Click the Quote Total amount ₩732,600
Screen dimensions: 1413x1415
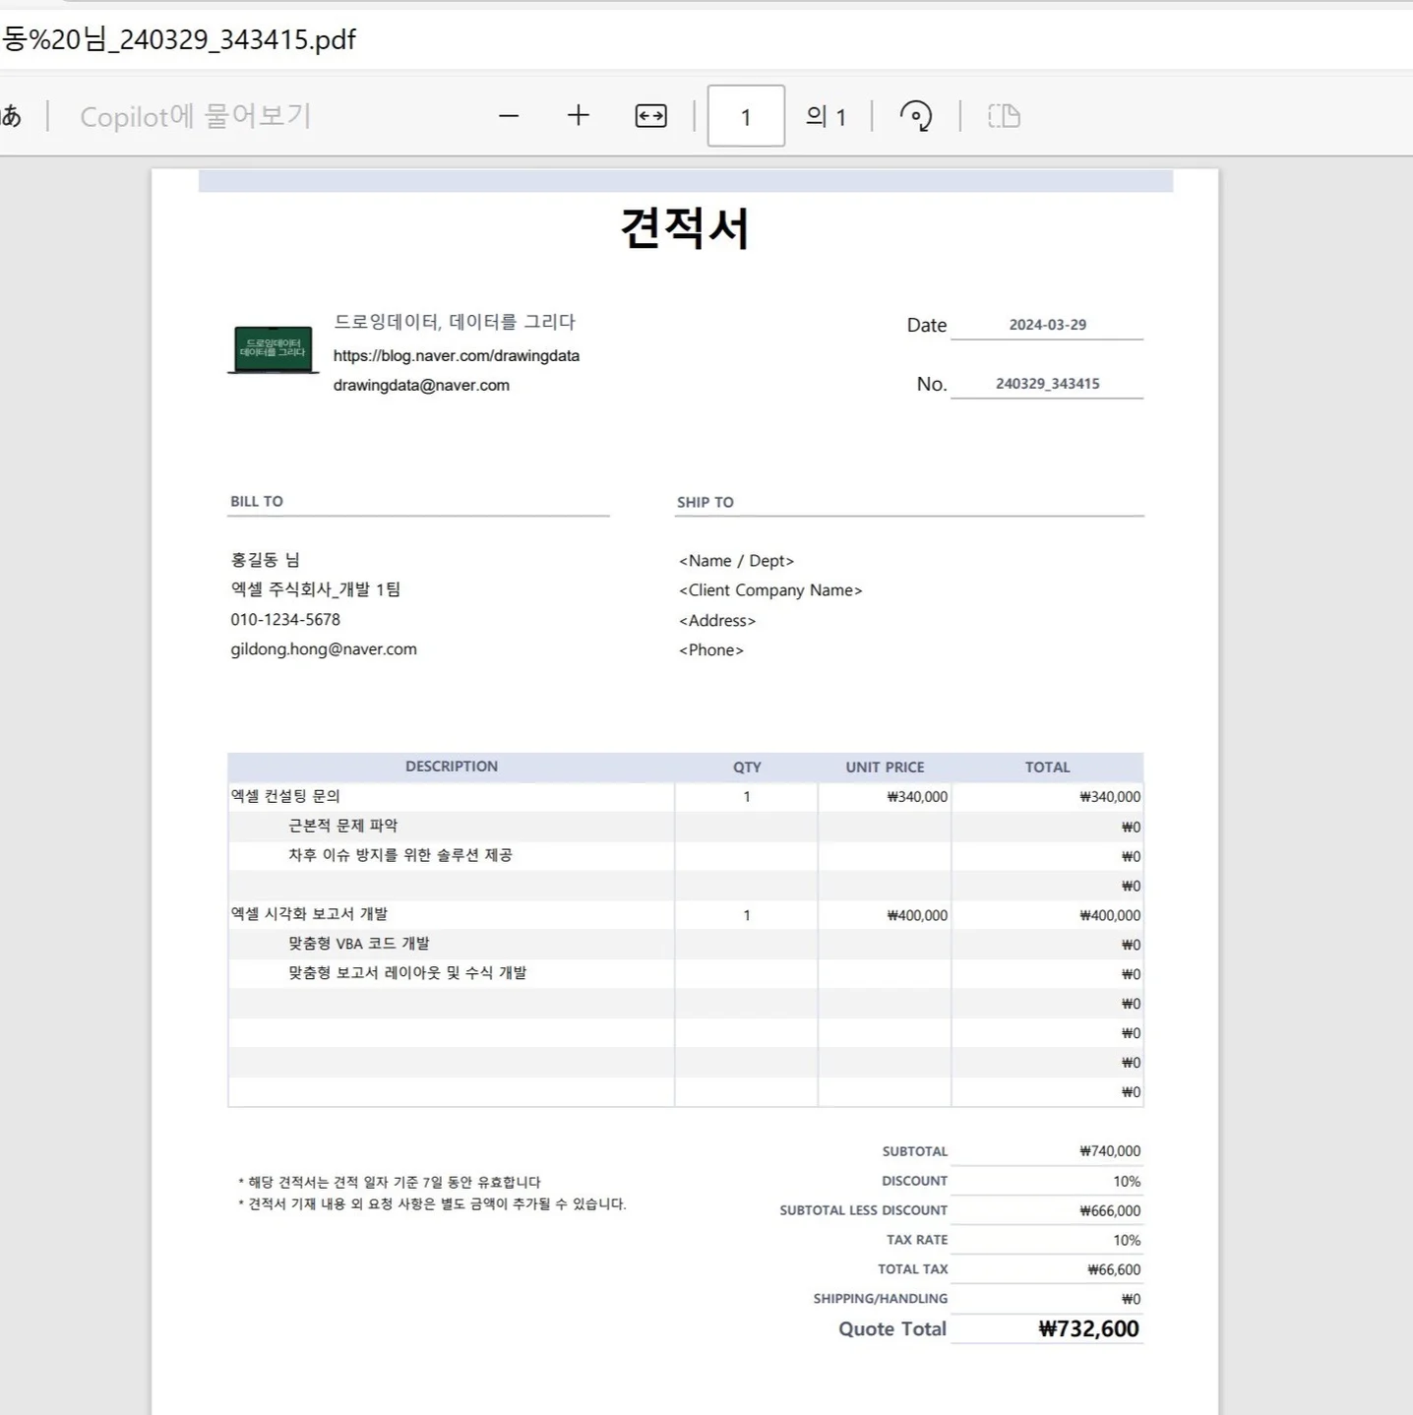pyautogui.click(x=1088, y=1329)
